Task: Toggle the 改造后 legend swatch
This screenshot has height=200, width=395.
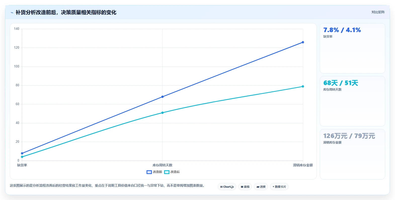Action: 167,172
